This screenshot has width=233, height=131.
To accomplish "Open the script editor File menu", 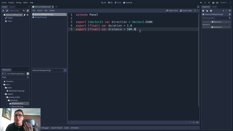I will (x=34, y=11).
